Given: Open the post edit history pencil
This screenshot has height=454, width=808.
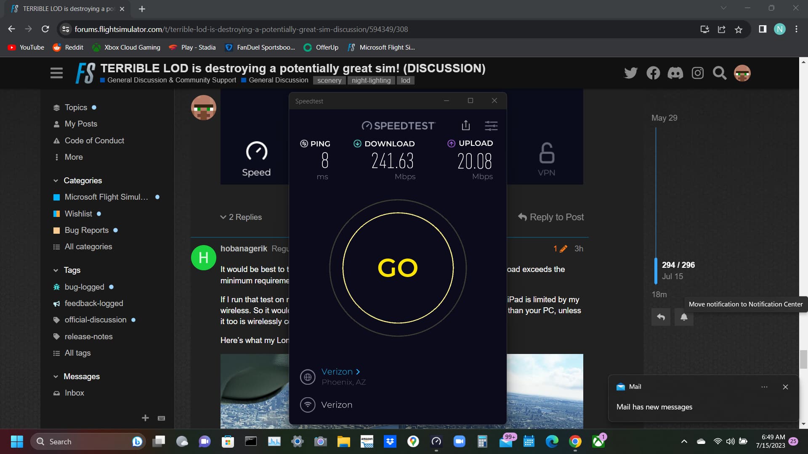Looking at the screenshot, I should [560, 248].
